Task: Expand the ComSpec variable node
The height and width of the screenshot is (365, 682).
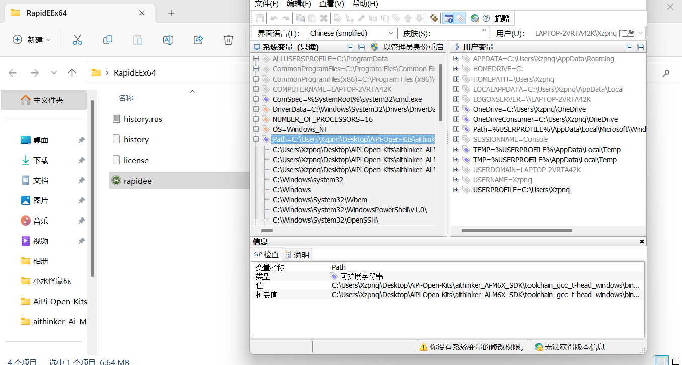Action: tap(256, 99)
